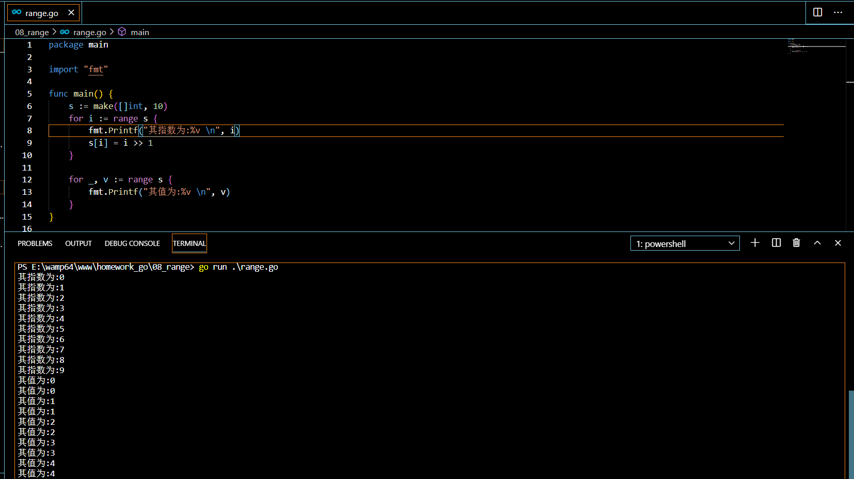Split the editor to the right
The width and height of the screenshot is (854, 479).
pos(818,12)
